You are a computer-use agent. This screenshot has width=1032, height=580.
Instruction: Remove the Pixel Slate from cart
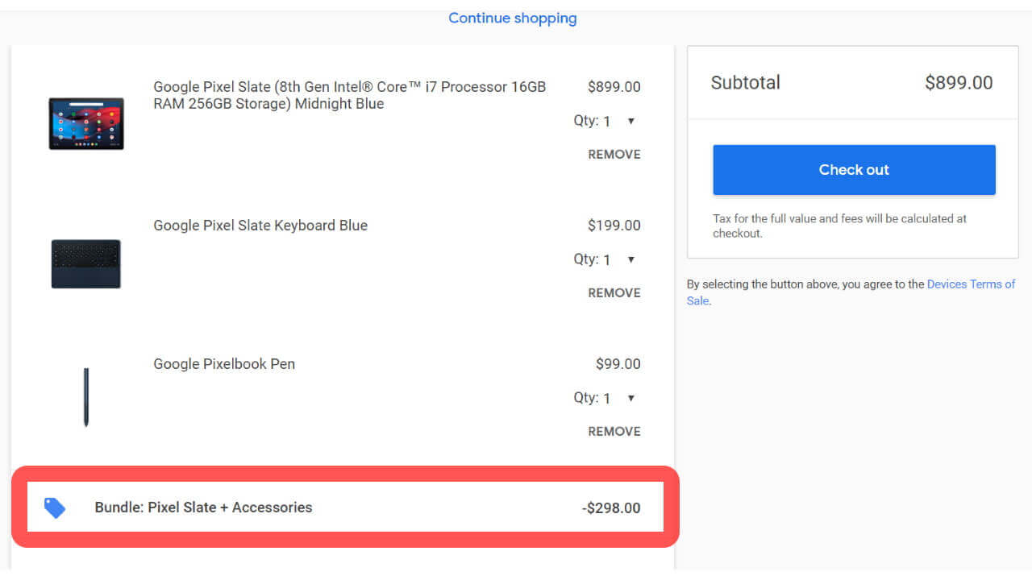614,155
